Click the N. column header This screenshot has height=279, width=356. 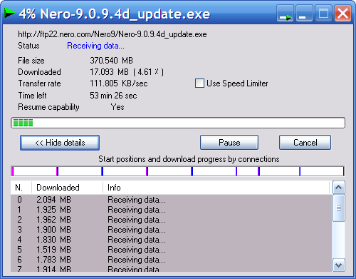(x=21, y=188)
